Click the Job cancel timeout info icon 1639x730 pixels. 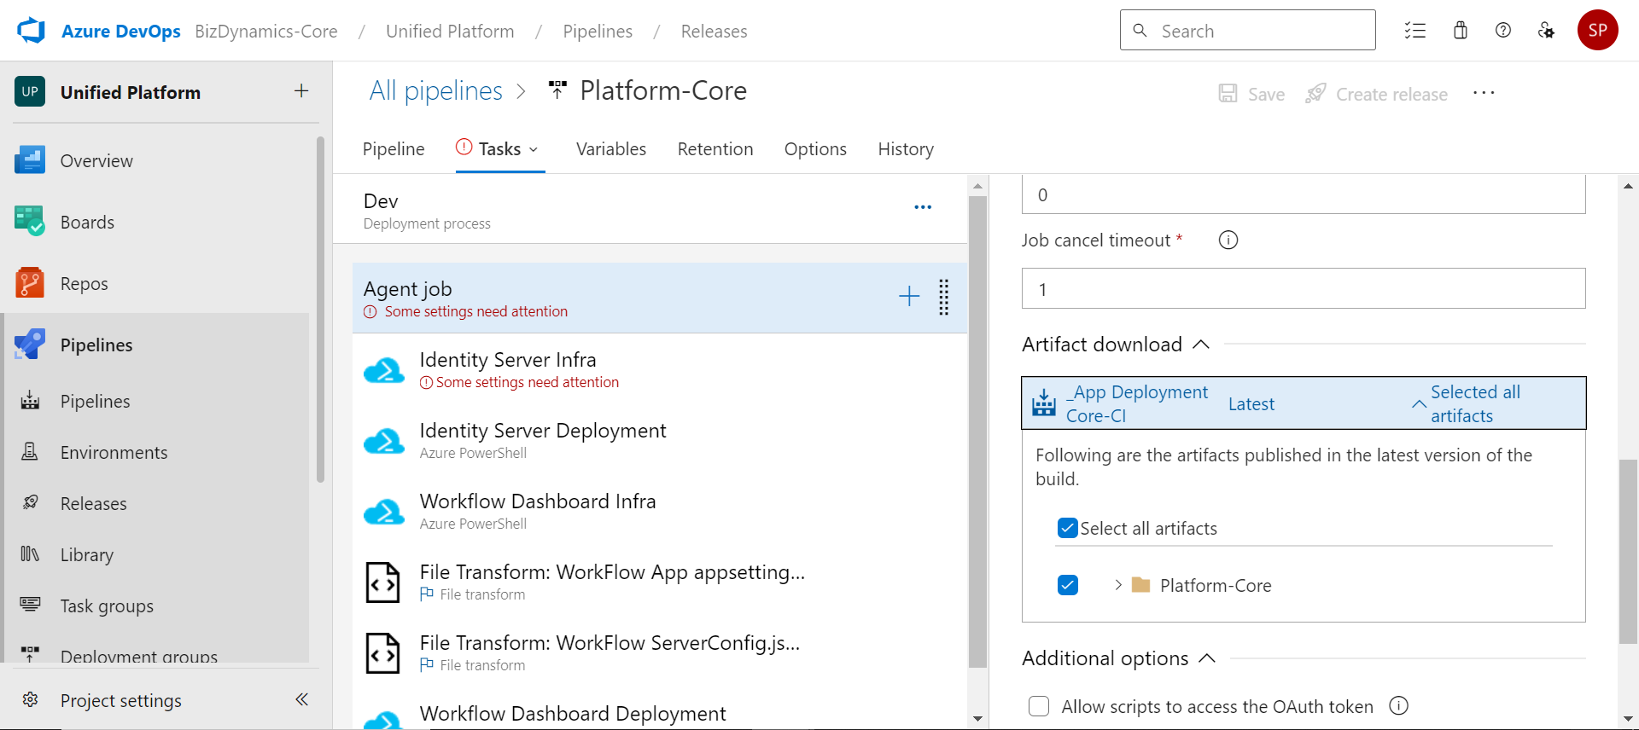(x=1228, y=240)
